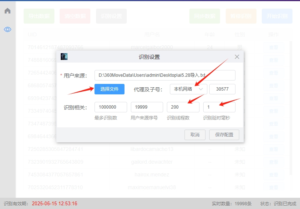Image resolution: width=300 pixels, height=209 pixels.
Task: Click the 开始识别 button in background
Action: pos(277,16)
